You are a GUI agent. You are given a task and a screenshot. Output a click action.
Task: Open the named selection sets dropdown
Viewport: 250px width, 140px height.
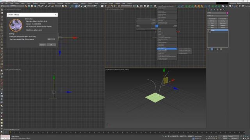127,6
